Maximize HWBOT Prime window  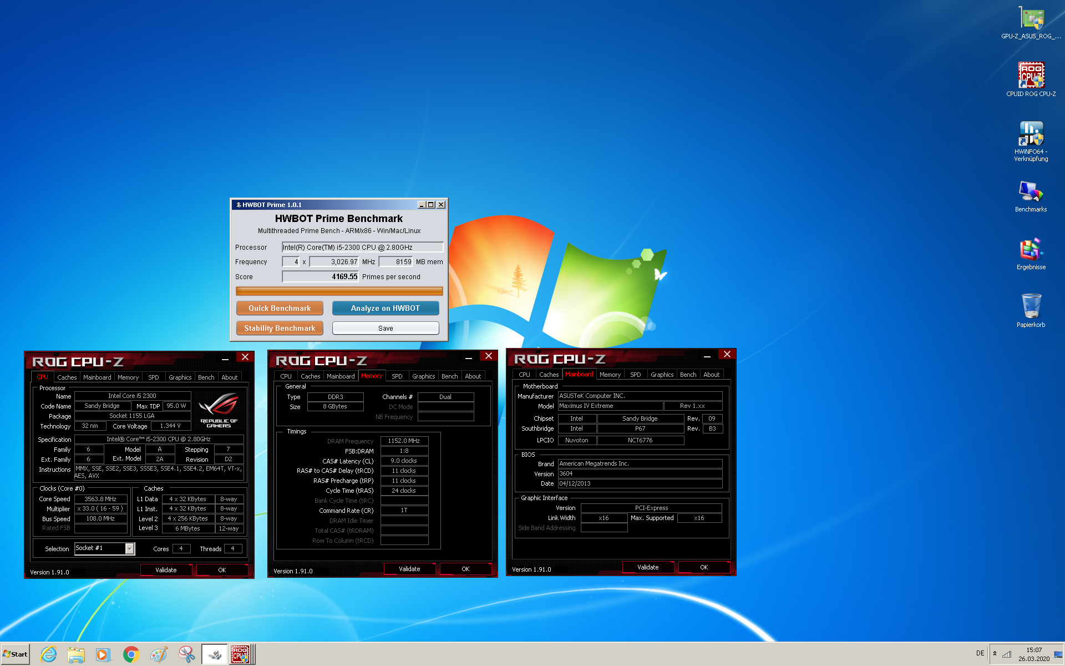point(430,205)
